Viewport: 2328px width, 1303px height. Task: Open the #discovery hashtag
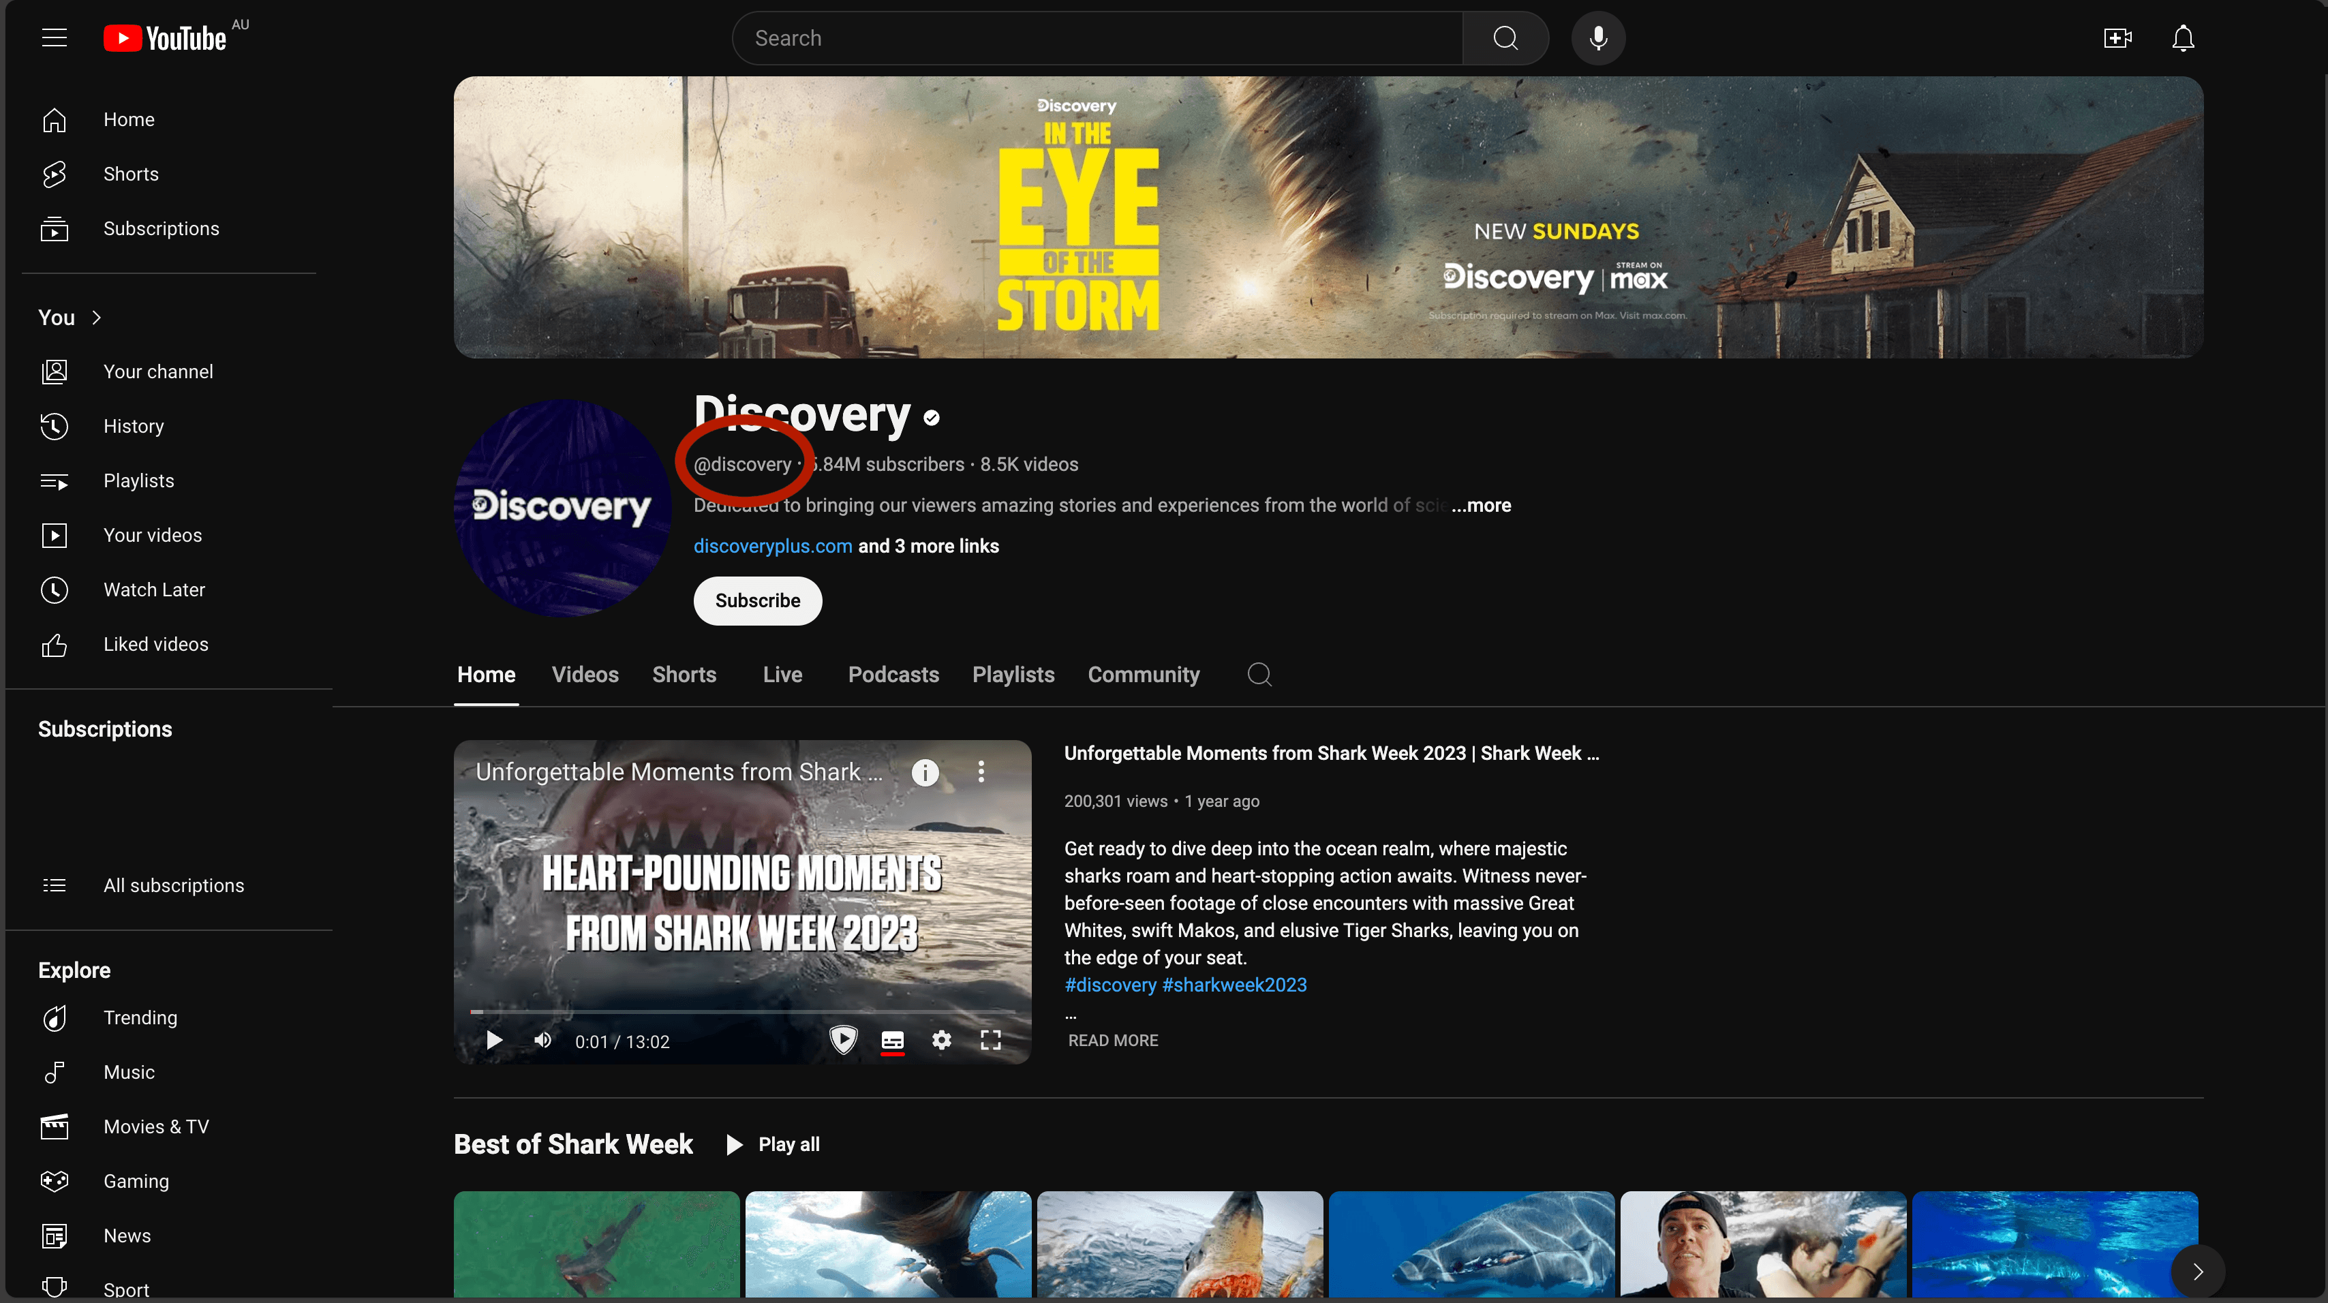[1109, 985]
